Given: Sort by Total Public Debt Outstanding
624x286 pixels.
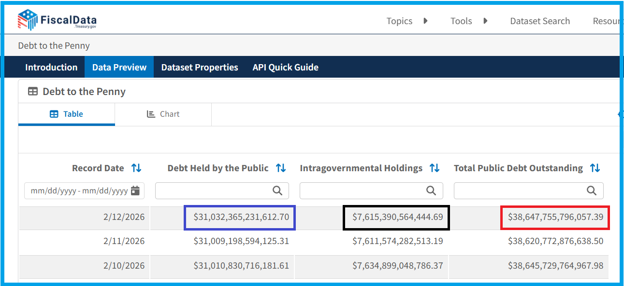Looking at the screenshot, I should [x=595, y=168].
